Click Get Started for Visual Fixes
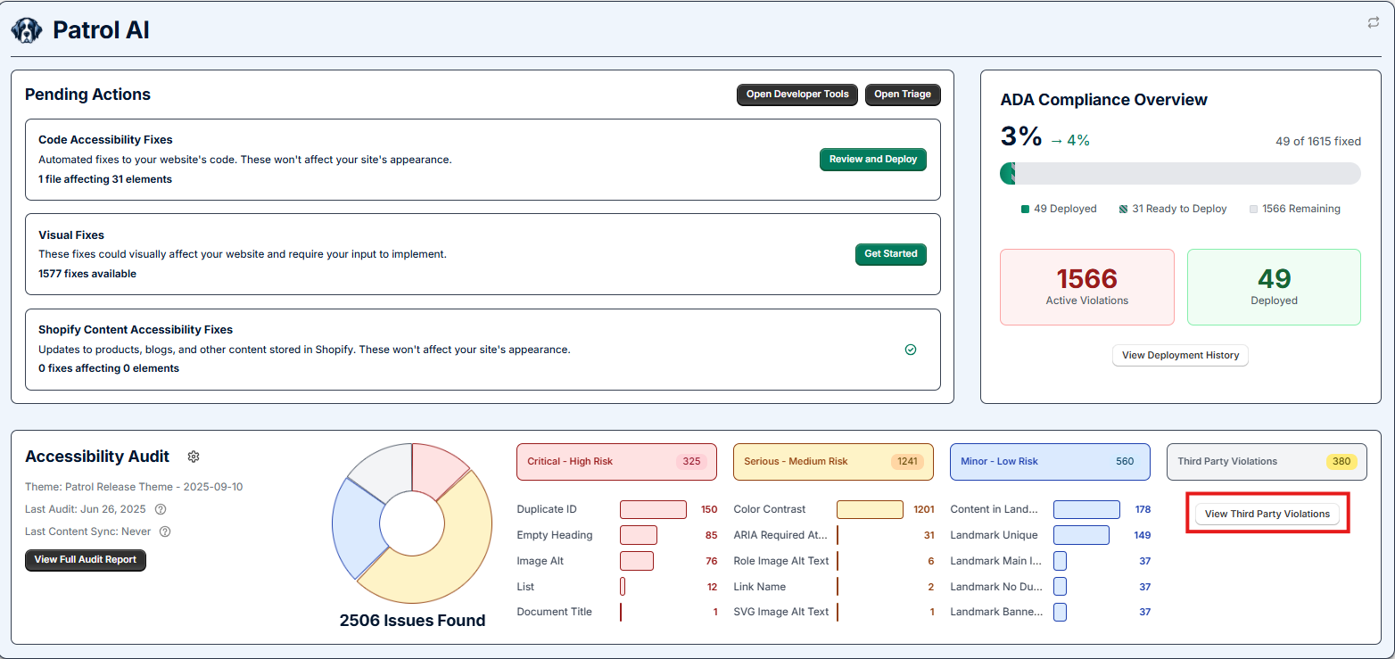This screenshot has height=659, width=1395. (x=890, y=254)
